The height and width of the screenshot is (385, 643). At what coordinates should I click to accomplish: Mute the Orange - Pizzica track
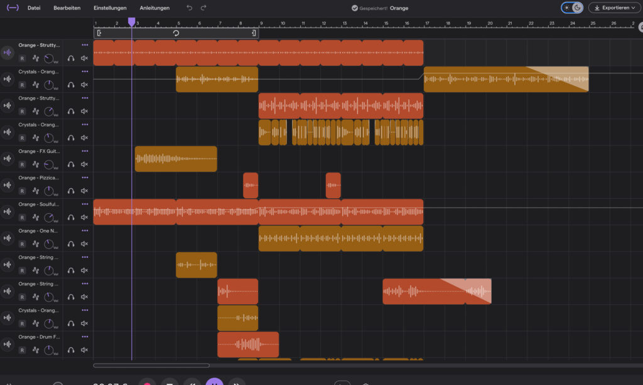(85, 191)
